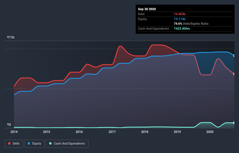Viewport: 239px width, 153px height.
Task: Click the tooltip's Equity row label
Action: click(142, 19)
